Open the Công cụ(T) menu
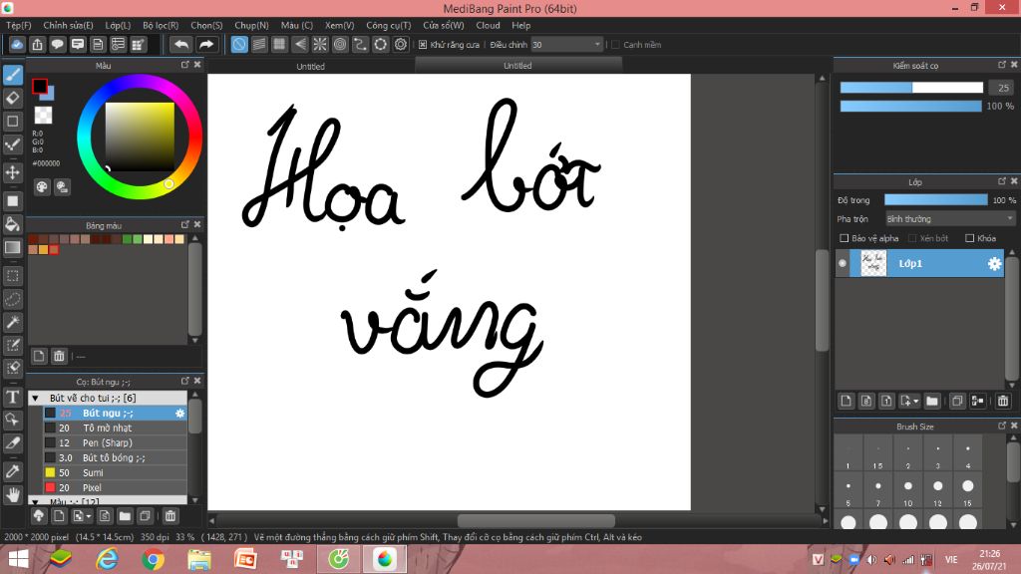Image resolution: width=1021 pixels, height=574 pixels. coord(388,25)
